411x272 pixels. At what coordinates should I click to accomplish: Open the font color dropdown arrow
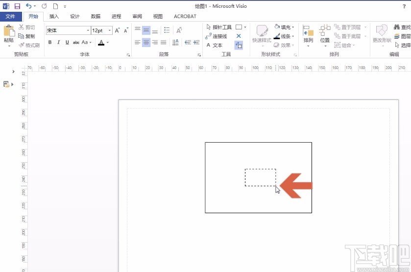(107, 43)
